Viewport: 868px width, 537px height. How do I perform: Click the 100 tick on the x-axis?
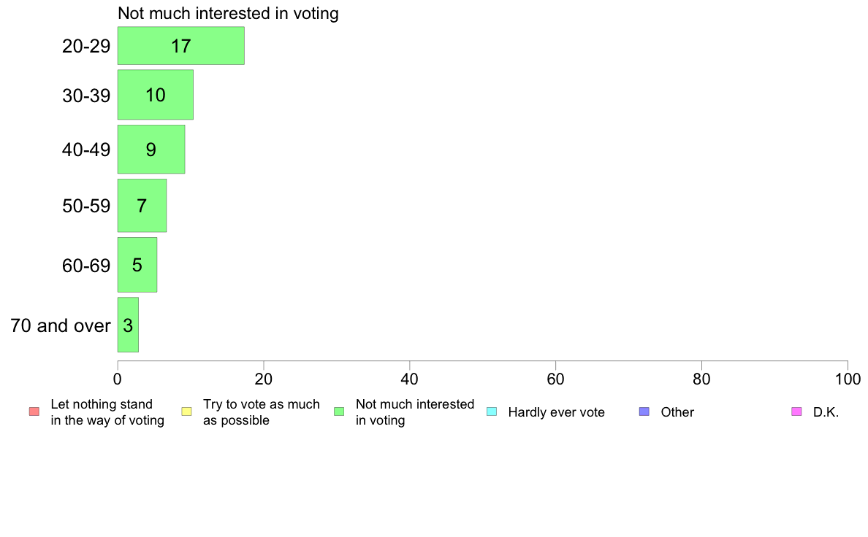click(x=848, y=379)
